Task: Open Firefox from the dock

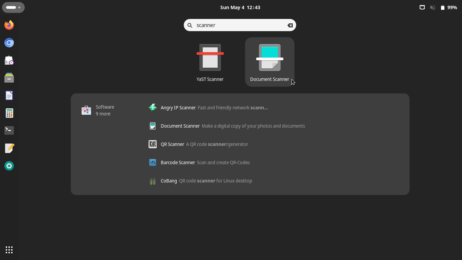Action: click(9, 25)
